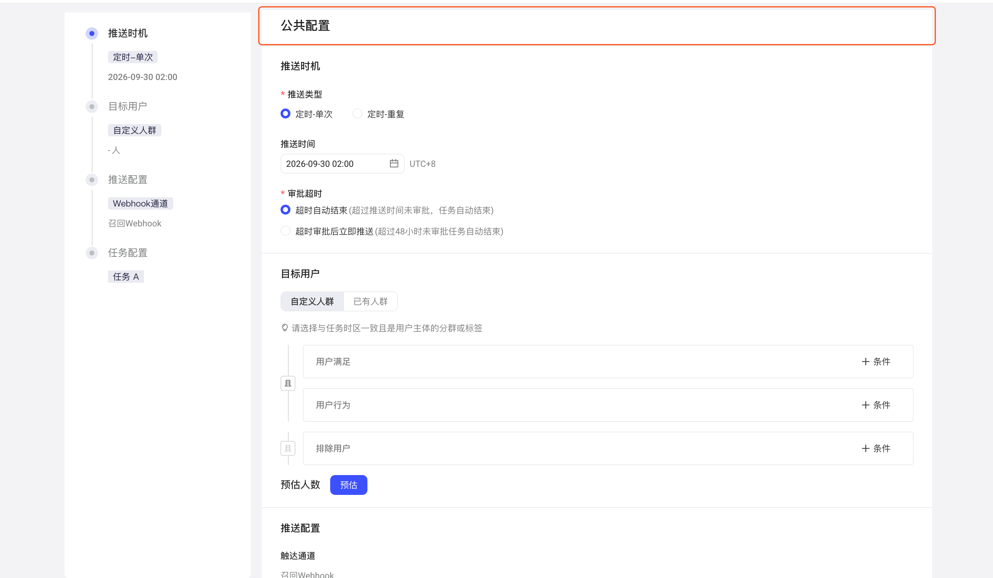Click the 触达通道 label
The width and height of the screenshot is (993, 578).
[298, 556]
